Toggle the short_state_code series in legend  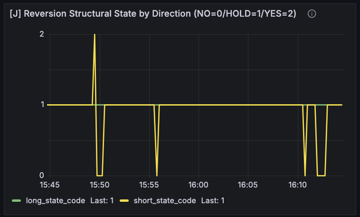(165, 200)
